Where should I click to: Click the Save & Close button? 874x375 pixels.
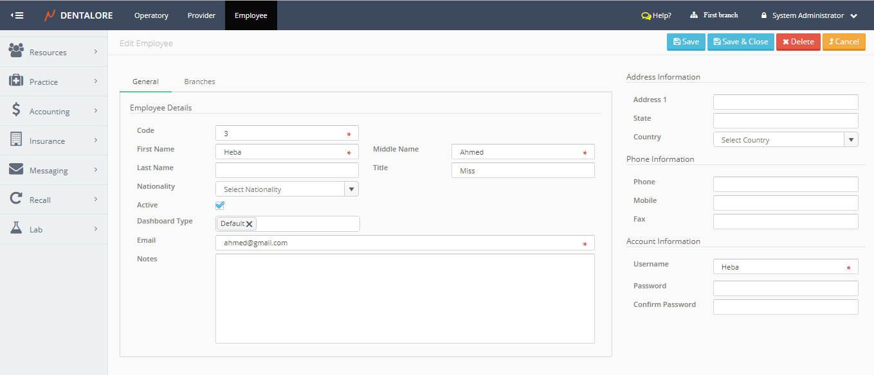740,42
